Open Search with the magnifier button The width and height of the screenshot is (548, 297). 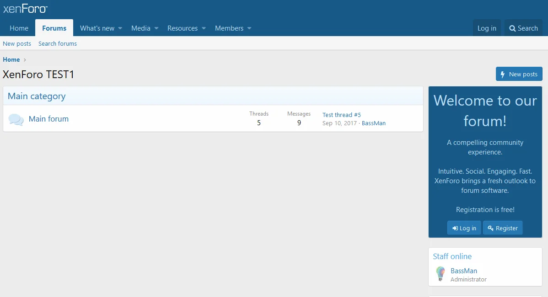524,28
